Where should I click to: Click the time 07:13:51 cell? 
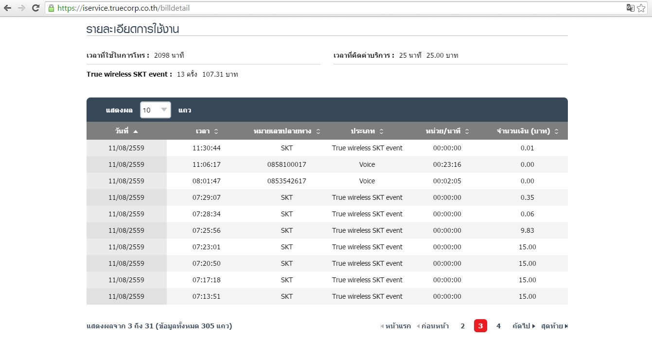pos(207,296)
